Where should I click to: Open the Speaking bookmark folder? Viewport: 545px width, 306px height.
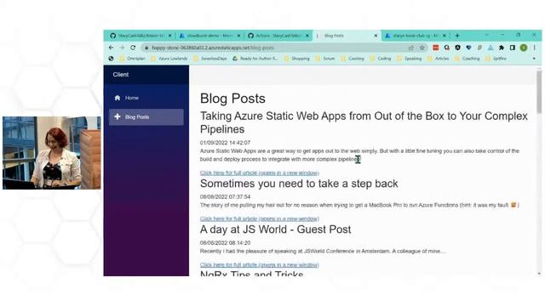pyautogui.click(x=410, y=59)
